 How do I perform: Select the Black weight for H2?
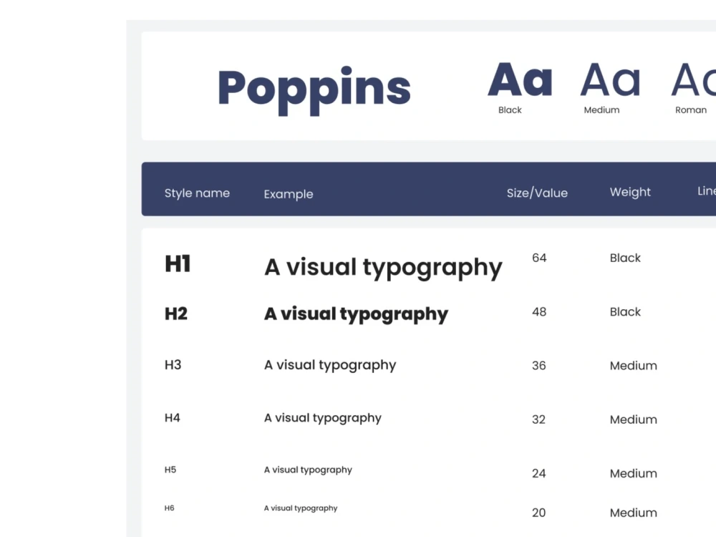click(624, 311)
